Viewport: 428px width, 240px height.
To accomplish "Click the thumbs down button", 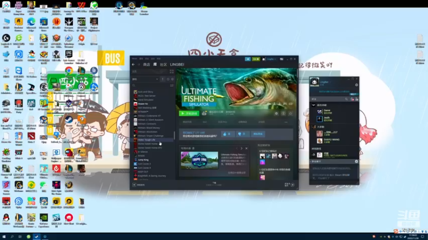I will [x=242, y=134].
